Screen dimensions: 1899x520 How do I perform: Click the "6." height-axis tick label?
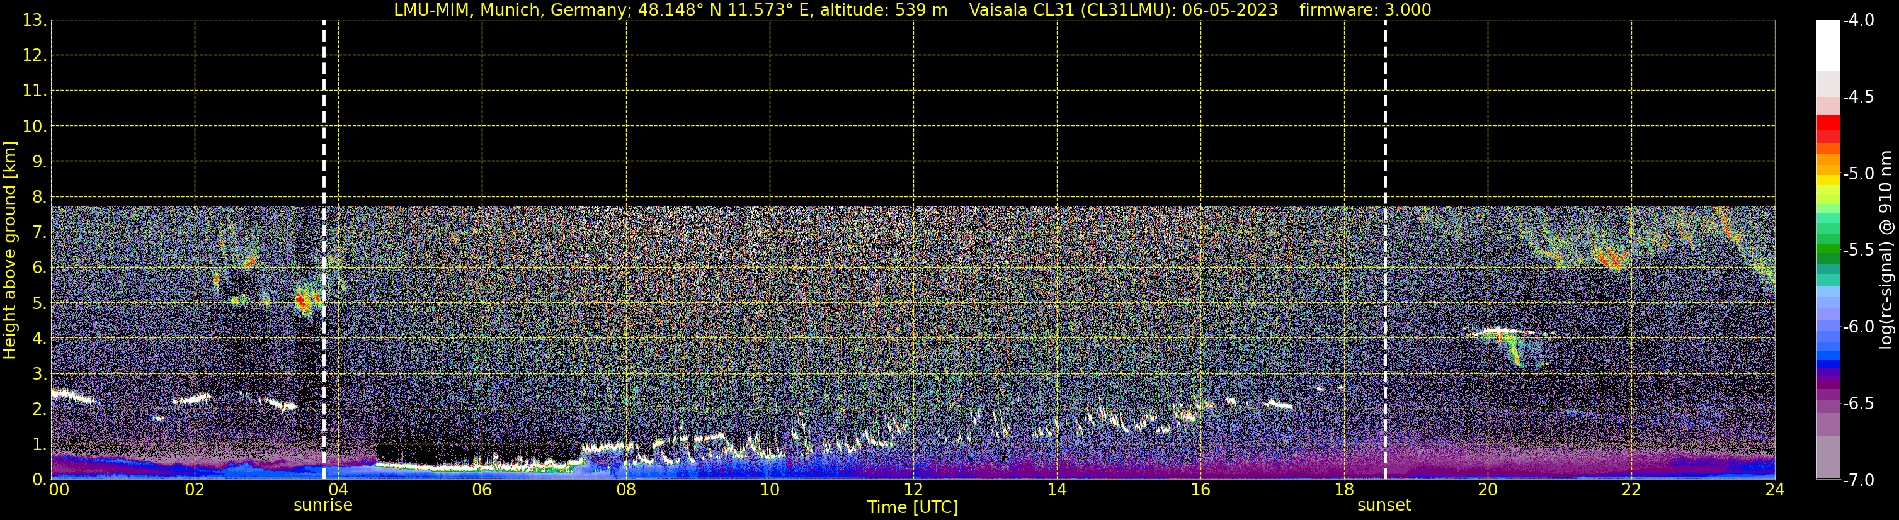(x=39, y=268)
